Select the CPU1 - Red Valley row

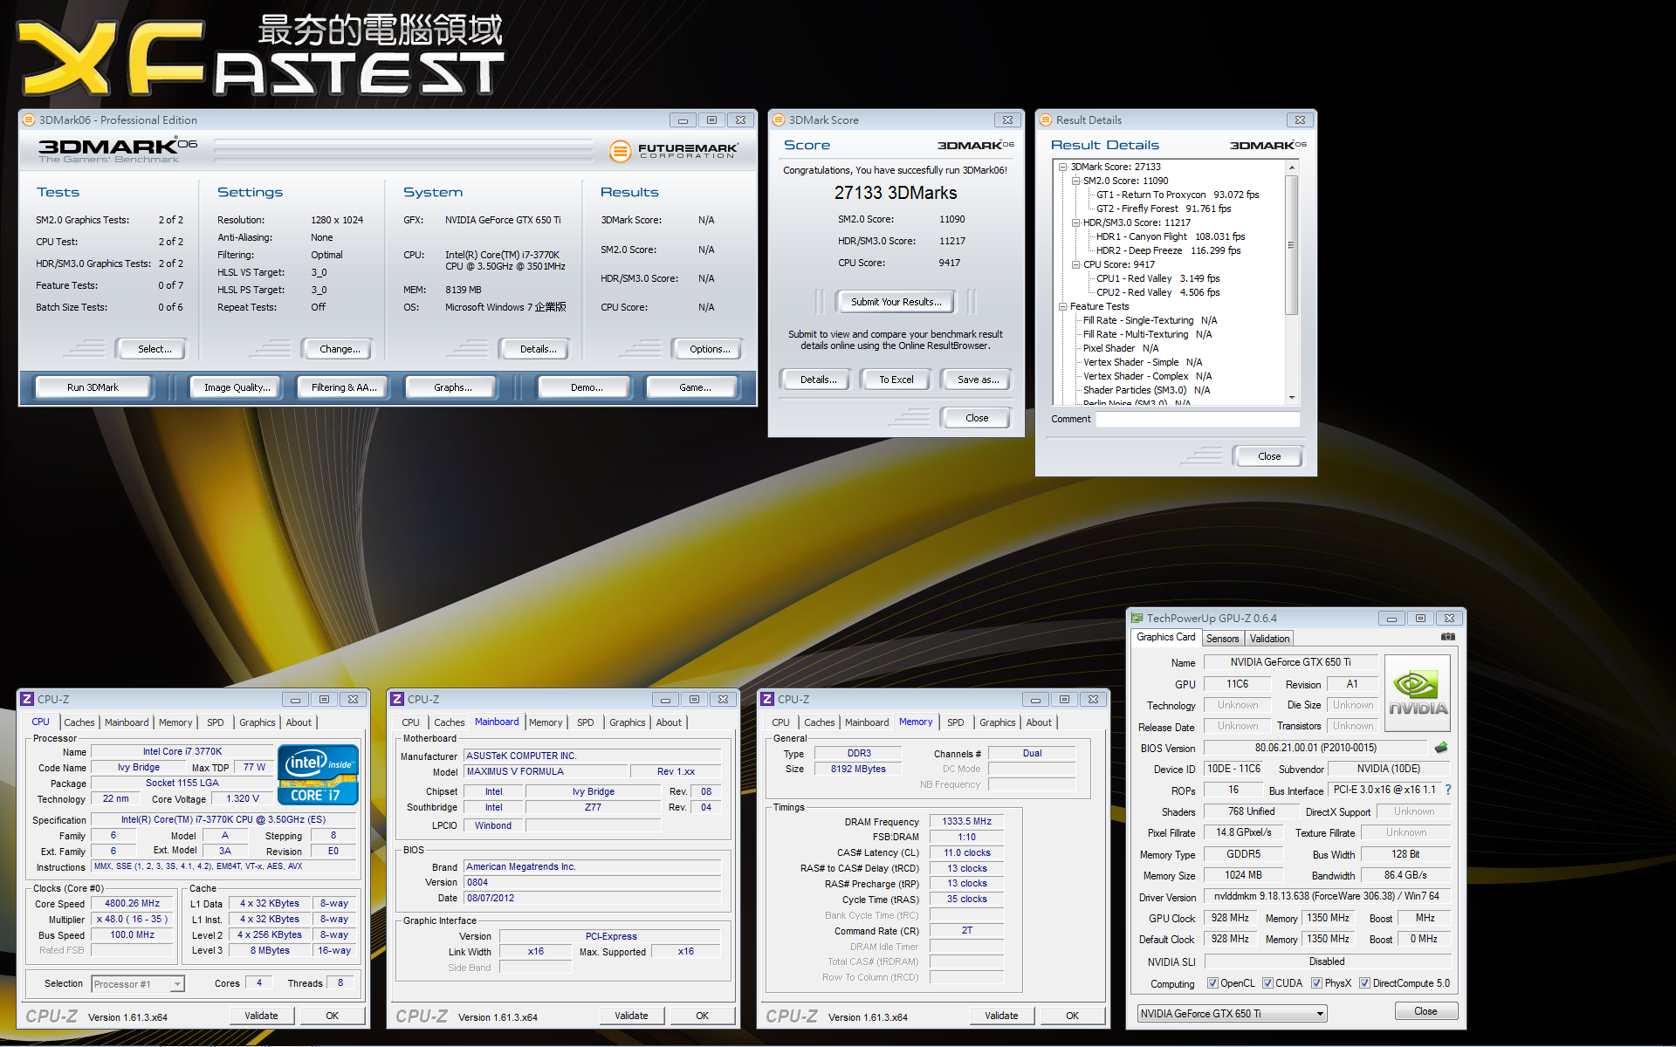1157,278
